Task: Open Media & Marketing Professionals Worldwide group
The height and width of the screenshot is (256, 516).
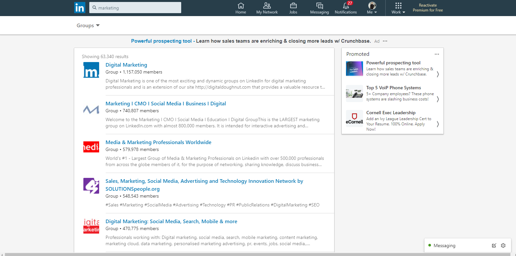Action: [158, 142]
